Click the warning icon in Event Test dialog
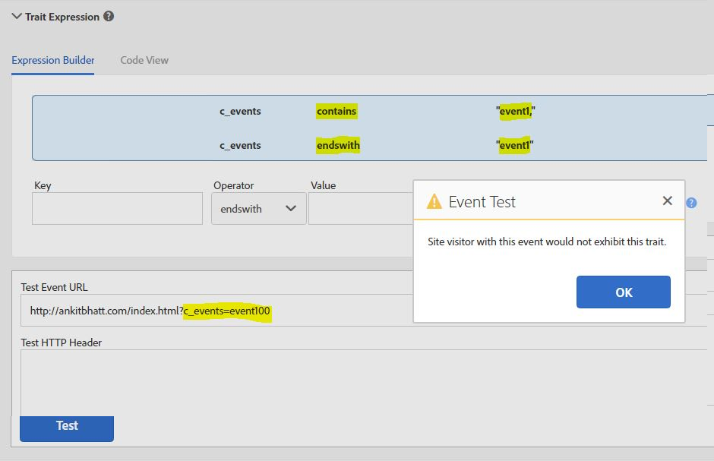The image size is (714, 461). click(x=434, y=201)
